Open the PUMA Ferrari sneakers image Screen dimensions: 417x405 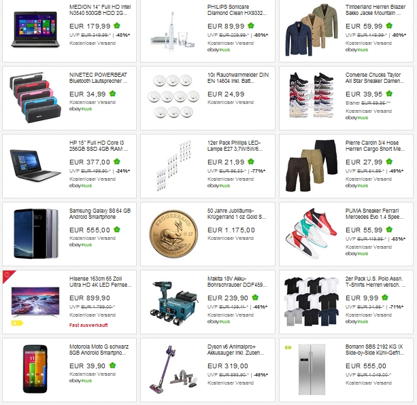[312, 234]
